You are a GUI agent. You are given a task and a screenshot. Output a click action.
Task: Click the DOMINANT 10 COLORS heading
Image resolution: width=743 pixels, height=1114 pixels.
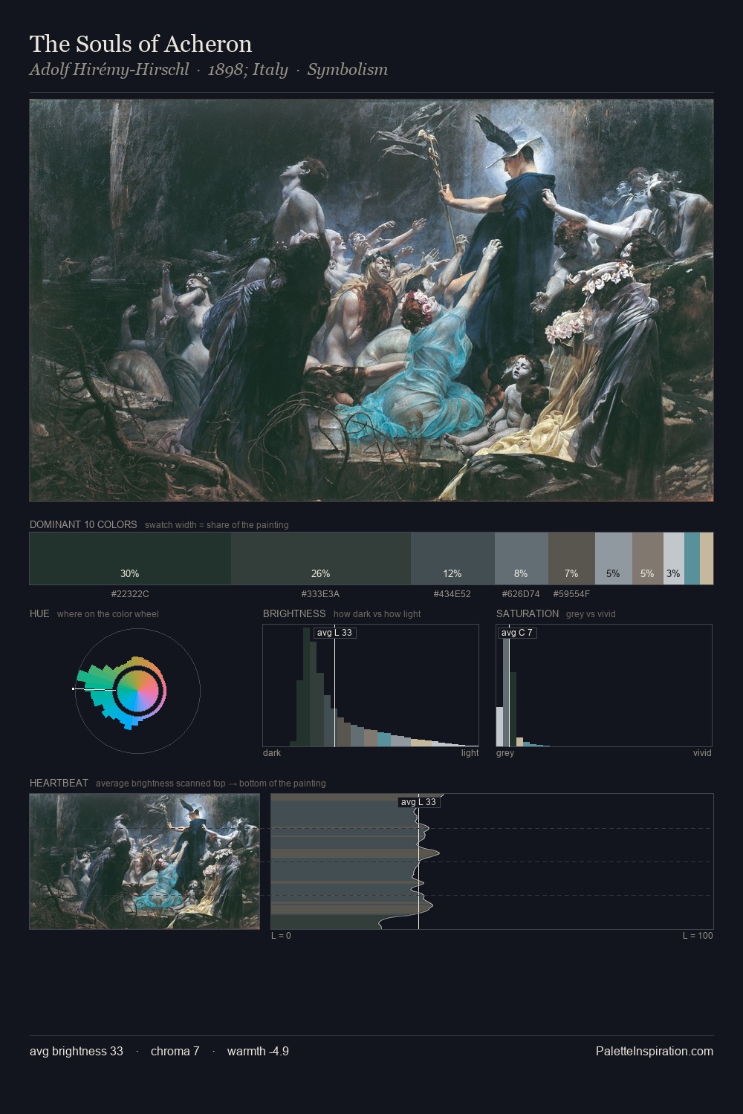click(x=83, y=524)
